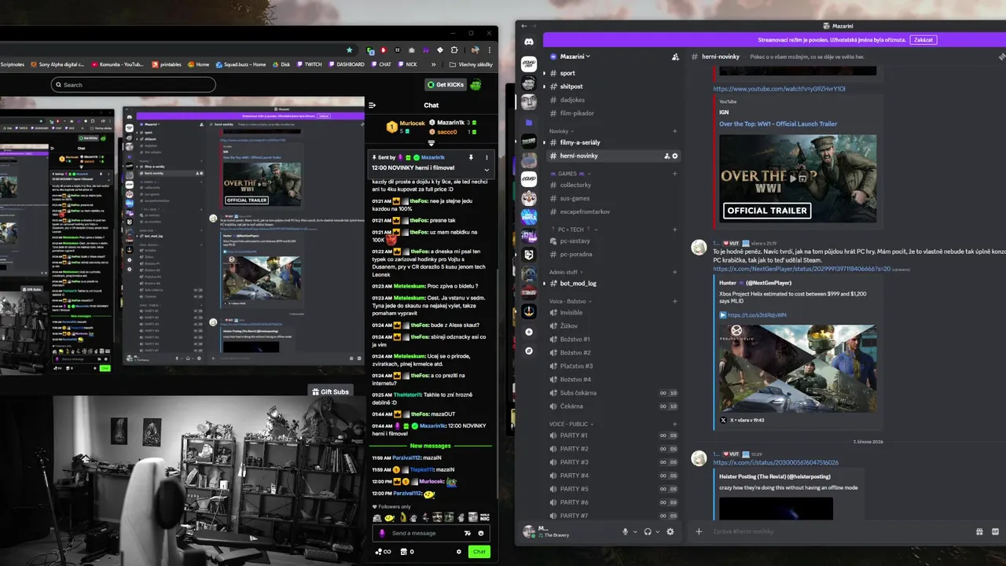
Task: Open the YouTube watch link in Discord
Action: (x=779, y=89)
